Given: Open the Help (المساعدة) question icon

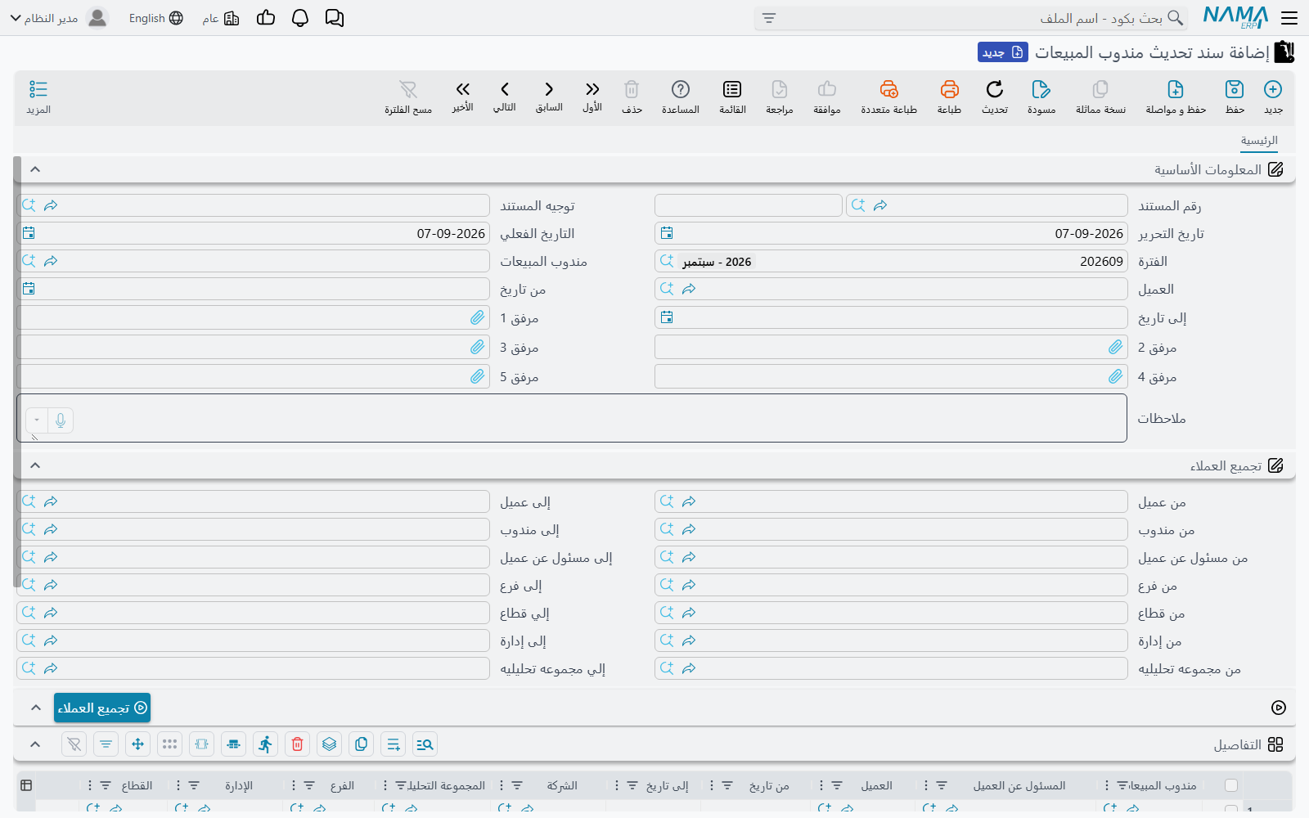Looking at the screenshot, I should [x=681, y=89].
